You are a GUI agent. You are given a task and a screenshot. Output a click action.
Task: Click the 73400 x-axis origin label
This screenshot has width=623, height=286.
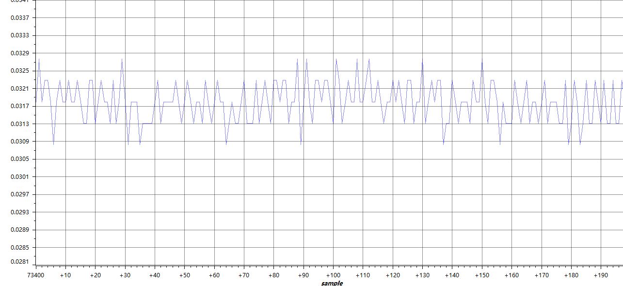coord(36,275)
